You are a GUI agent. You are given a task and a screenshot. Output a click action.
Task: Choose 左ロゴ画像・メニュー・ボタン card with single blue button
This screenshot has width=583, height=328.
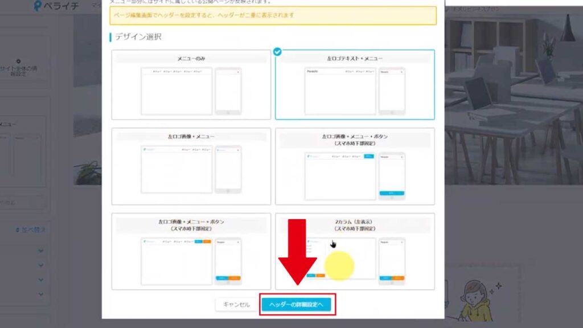point(355,166)
